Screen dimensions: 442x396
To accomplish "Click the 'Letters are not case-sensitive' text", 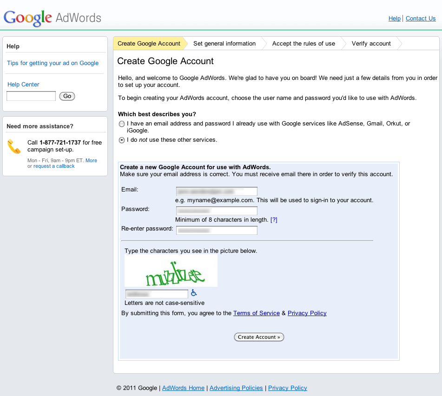I will coord(165,303).
